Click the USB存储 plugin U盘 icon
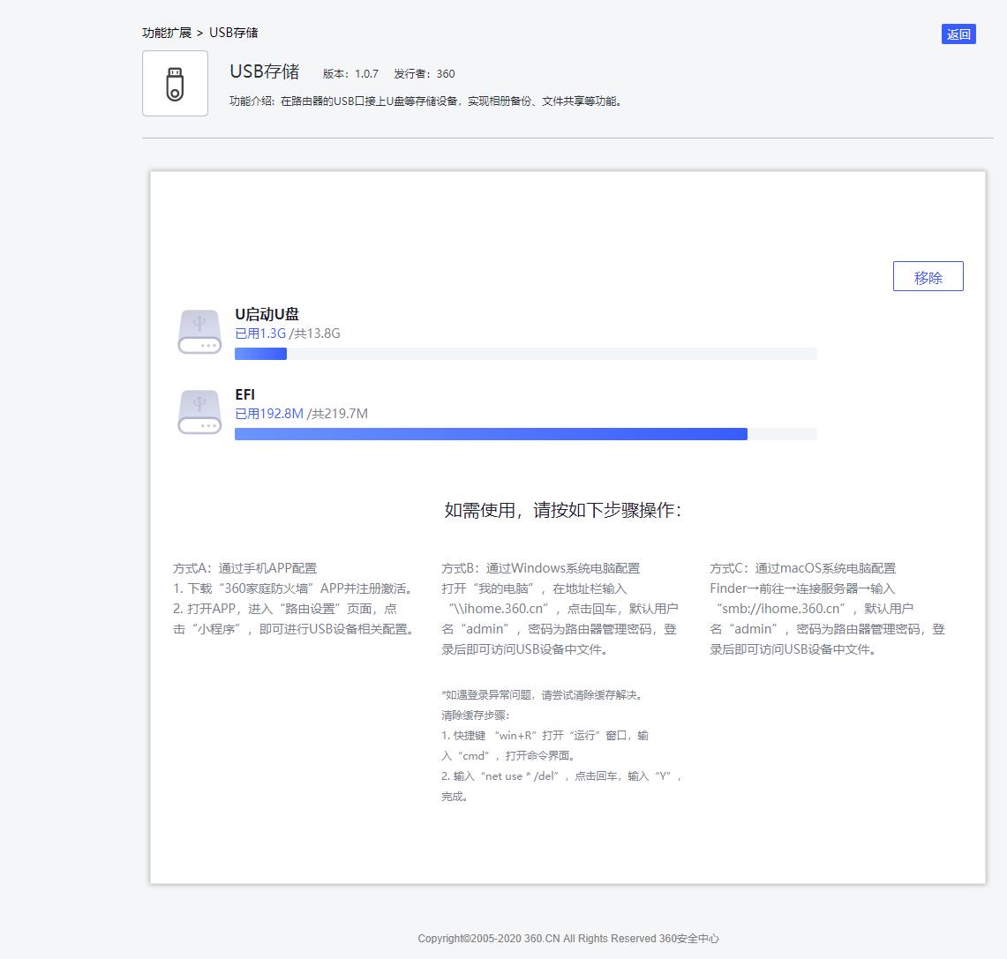The image size is (1007, 959). pos(175,83)
